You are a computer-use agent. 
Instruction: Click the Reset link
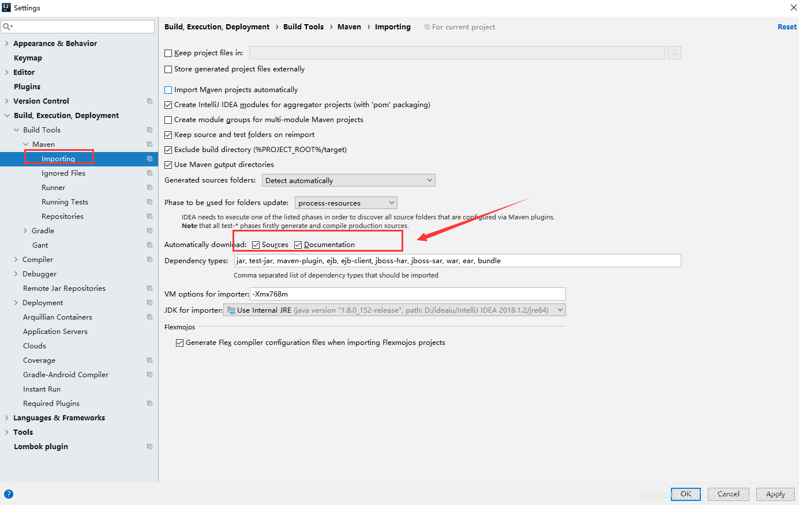[x=787, y=27]
